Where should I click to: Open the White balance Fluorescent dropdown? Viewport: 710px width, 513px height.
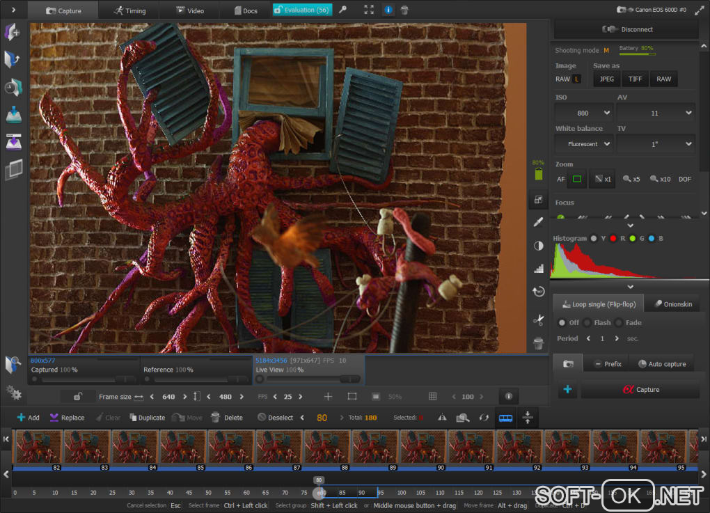[583, 144]
